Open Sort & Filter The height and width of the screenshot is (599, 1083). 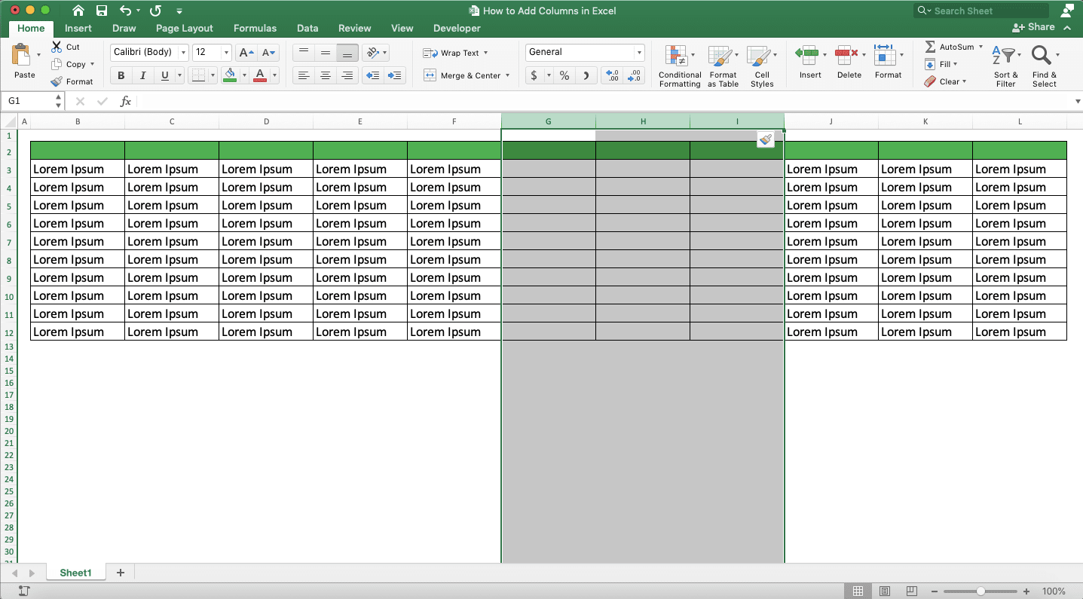[1005, 66]
